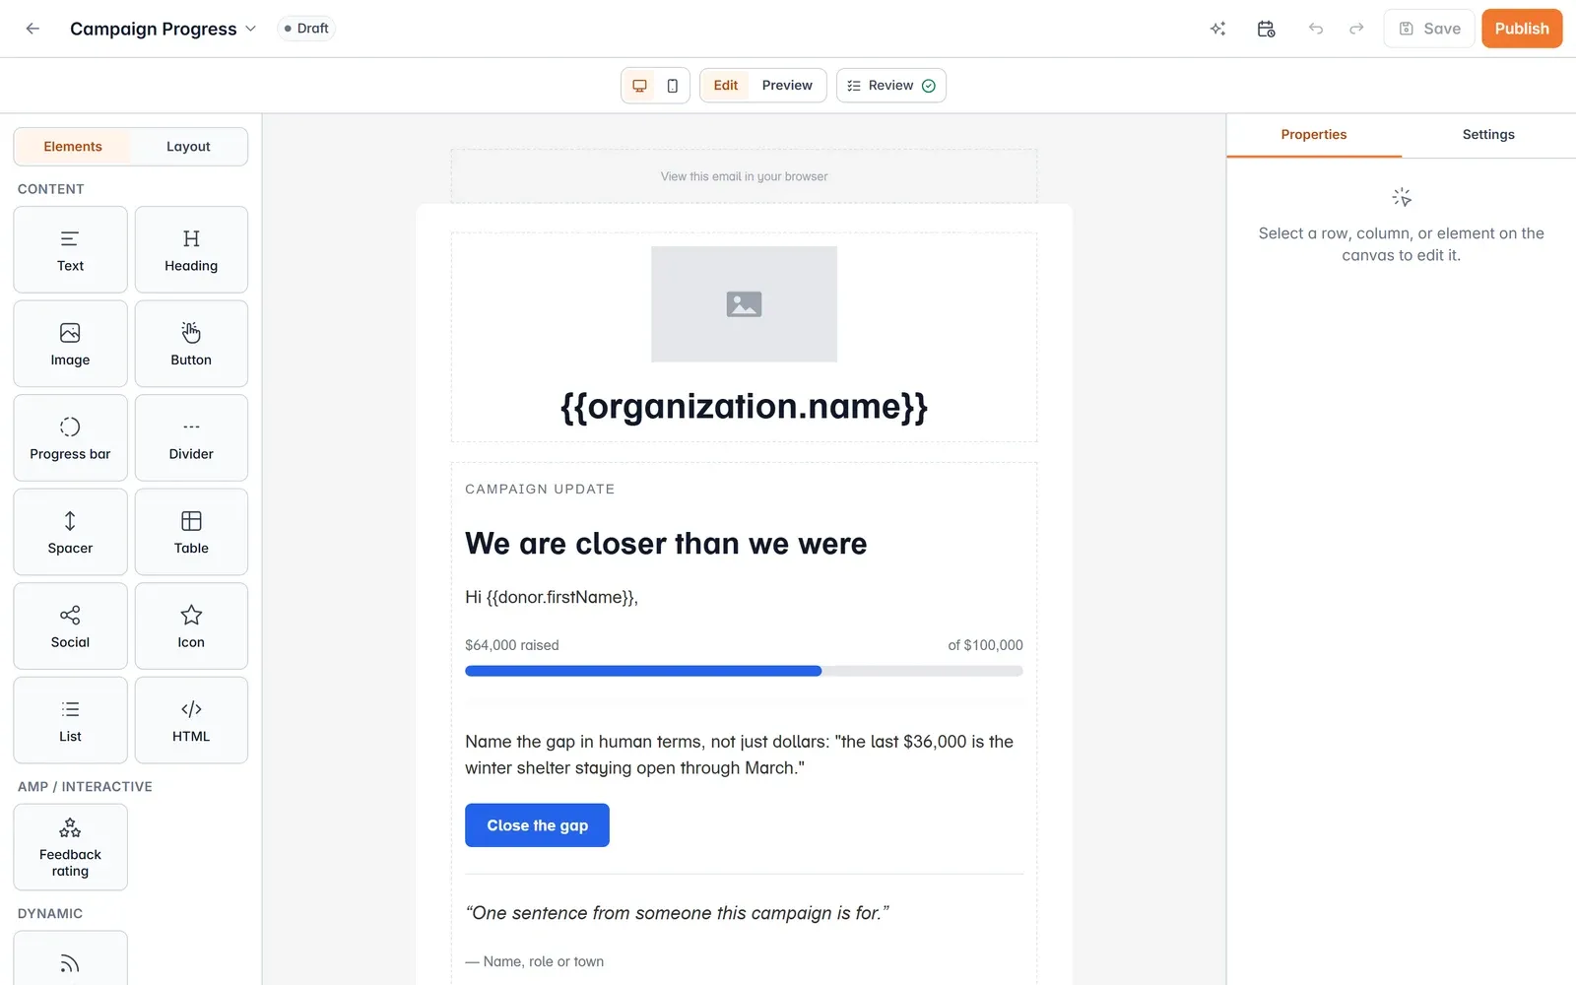This screenshot has height=985, width=1576.
Task: Open the Properties tab
Action: click(1314, 135)
